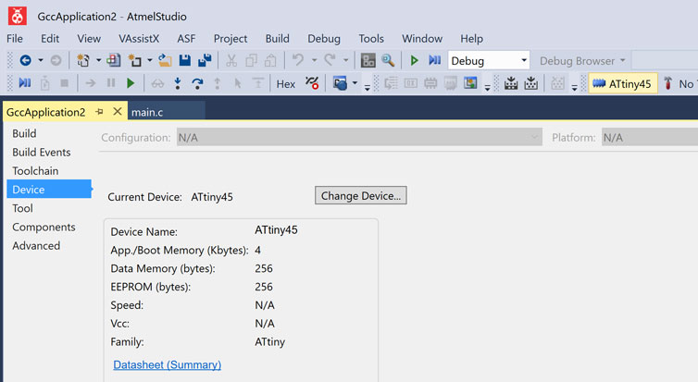Click the green Start Without Debugging icon
This screenshot has height=382, width=698.
click(x=414, y=60)
